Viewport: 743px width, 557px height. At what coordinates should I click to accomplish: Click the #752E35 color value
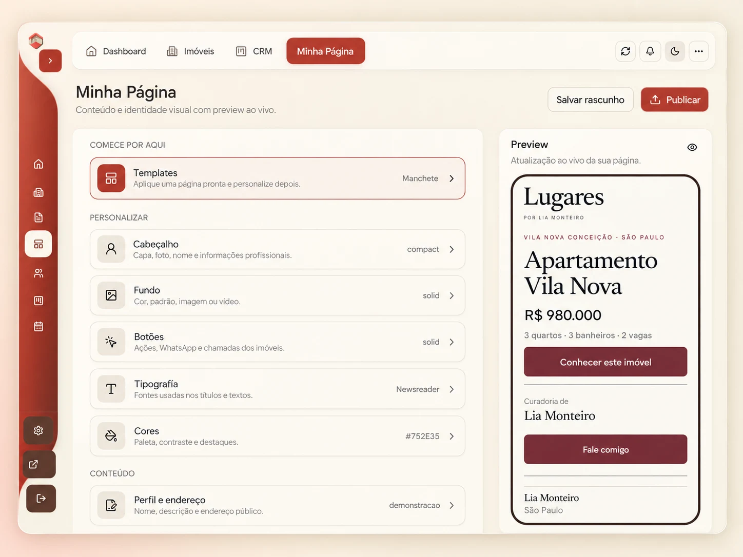coord(422,436)
